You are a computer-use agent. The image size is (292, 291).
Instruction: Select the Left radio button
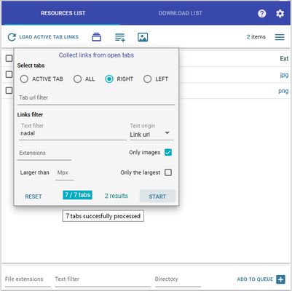[147, 79]
